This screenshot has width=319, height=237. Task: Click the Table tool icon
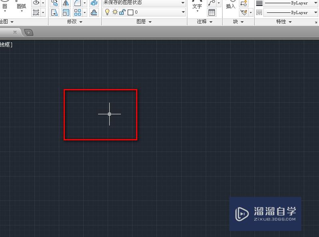point(212,12)
